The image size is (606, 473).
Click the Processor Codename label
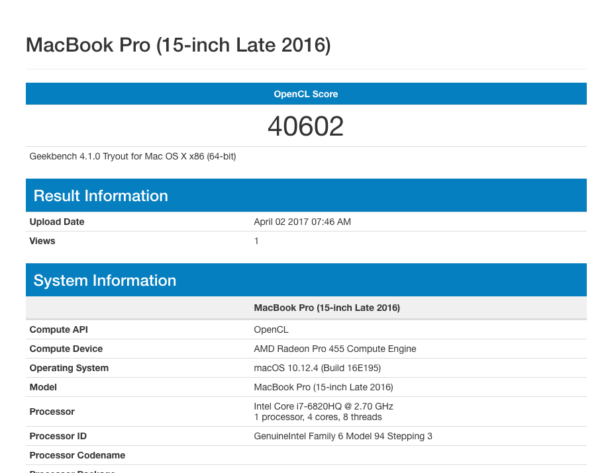tap(77, 455)
